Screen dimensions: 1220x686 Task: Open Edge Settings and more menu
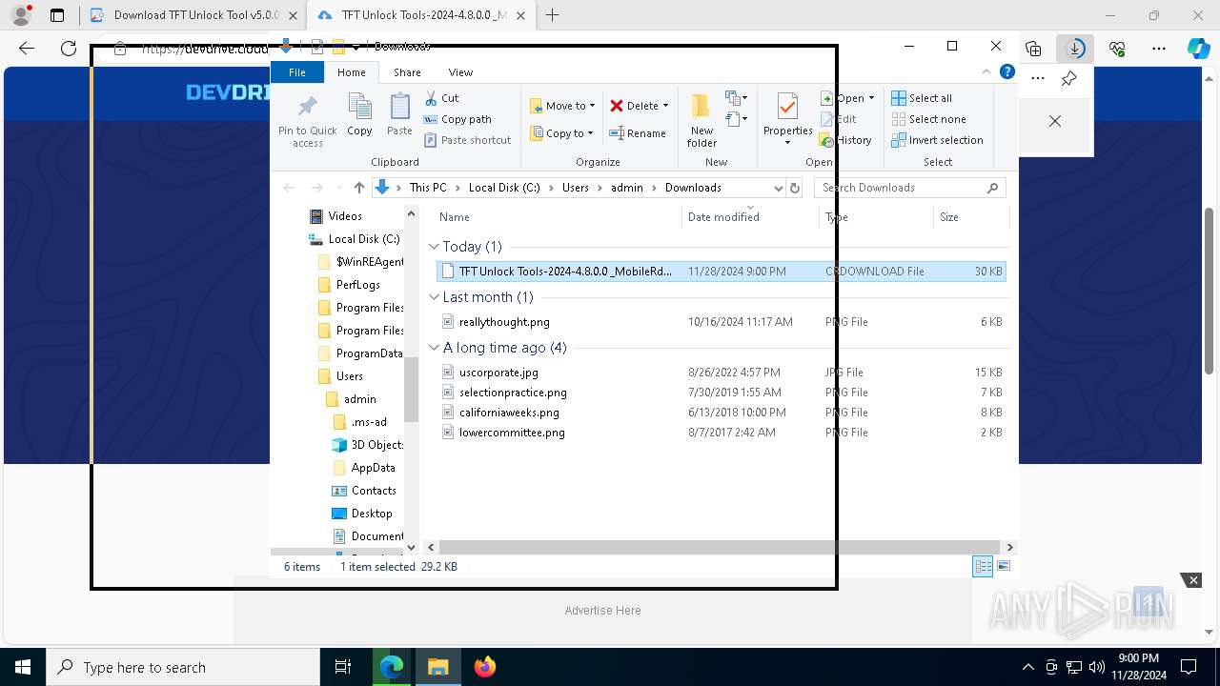click(x=1159, y=49)
